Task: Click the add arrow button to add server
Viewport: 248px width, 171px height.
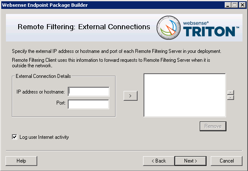Action: 130,96
